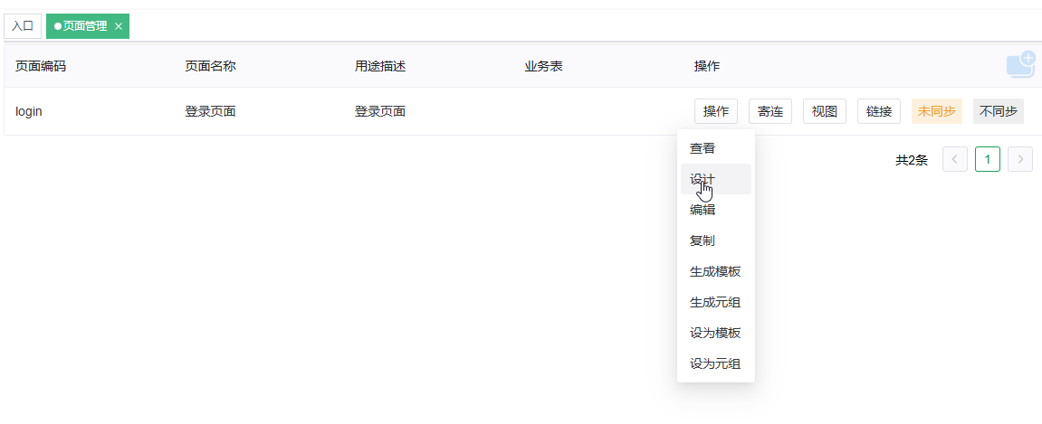Click the 页面编码 column header
The image size is (1042, 424).
coord(41,66)
